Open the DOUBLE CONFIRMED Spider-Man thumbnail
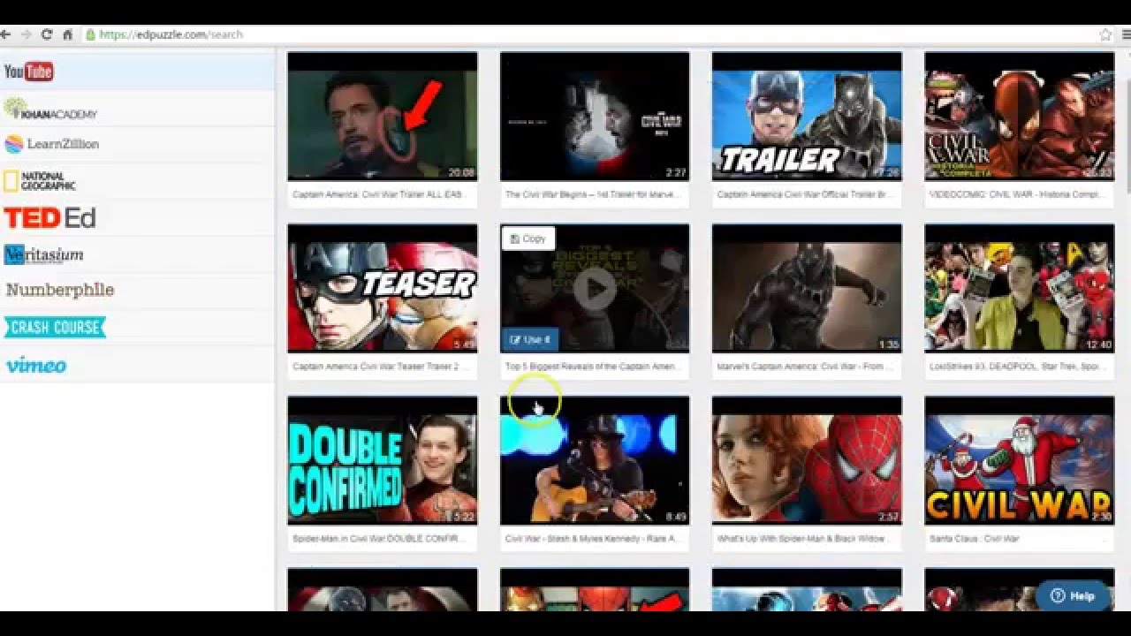Image resolution: width=1131 pixels, height=636 pixels. tap(383, 460)
